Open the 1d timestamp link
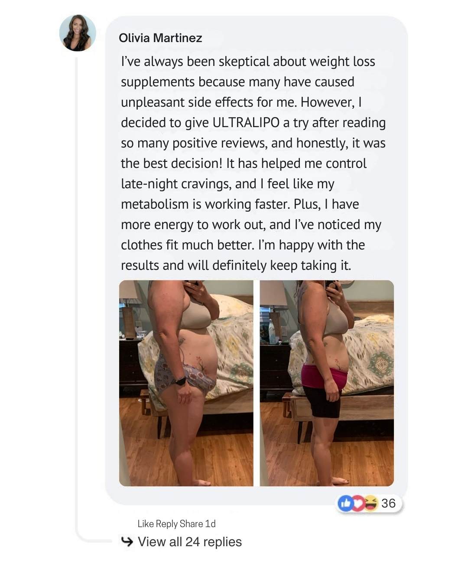 tap(210, 524)
